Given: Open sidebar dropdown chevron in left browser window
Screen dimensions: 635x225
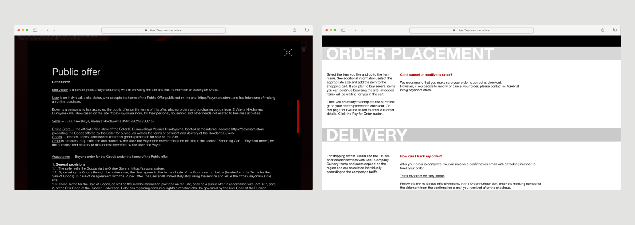Looking at the screenshot, I should [41, 30].
